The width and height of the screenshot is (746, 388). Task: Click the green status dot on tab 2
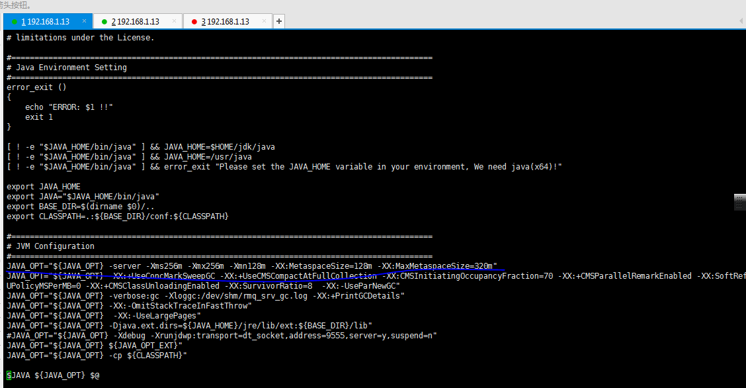[x=104, y=22]
